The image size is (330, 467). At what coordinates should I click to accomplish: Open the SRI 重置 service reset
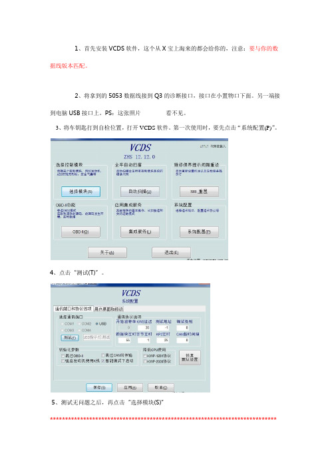[199, 192]
